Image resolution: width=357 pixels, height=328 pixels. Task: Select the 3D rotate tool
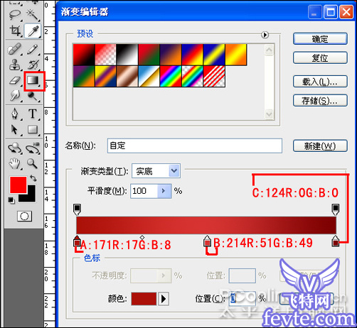click(x=15, y=148)
